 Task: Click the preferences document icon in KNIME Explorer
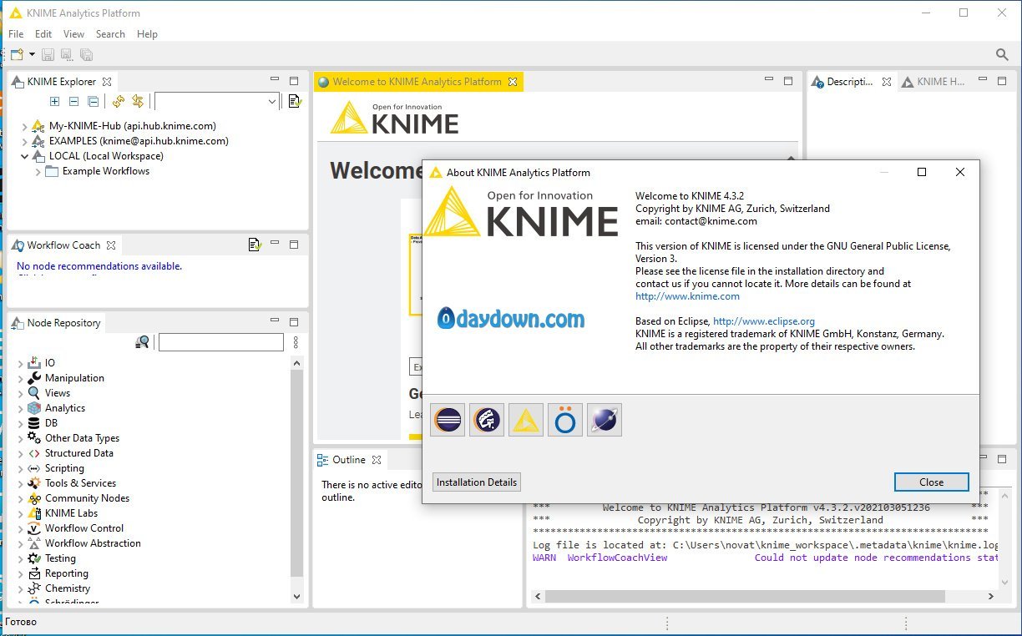[294, 101]
